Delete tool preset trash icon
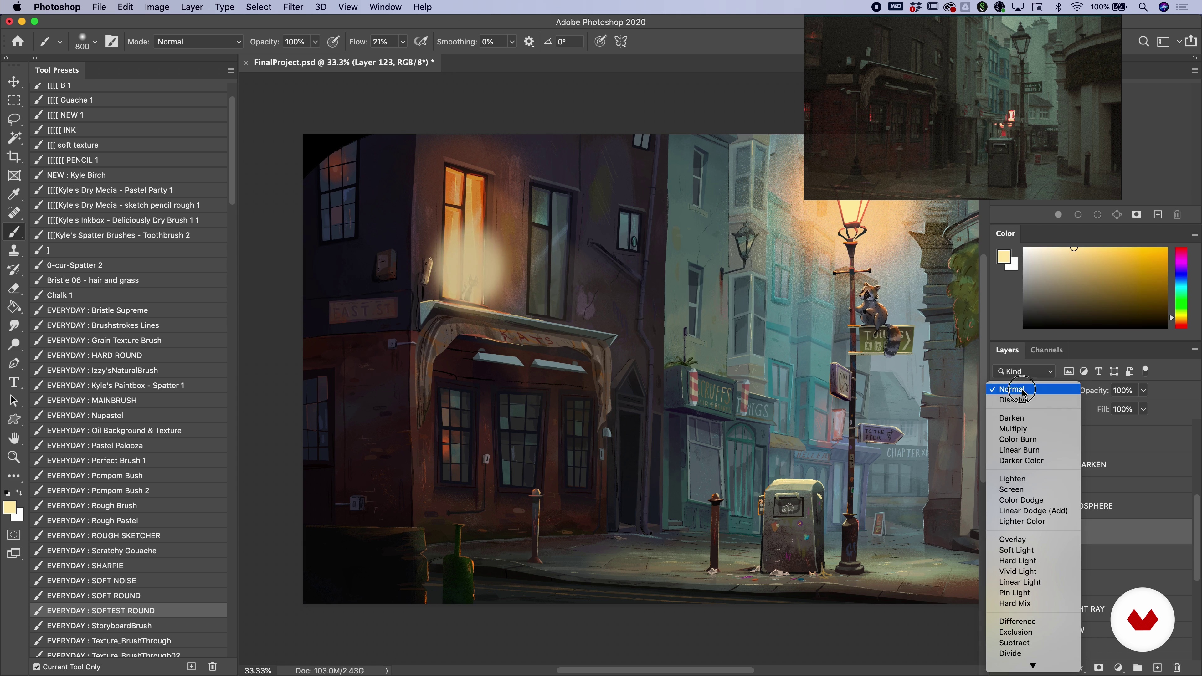This screenshot has width=1202, height=676. pos(212,666)
